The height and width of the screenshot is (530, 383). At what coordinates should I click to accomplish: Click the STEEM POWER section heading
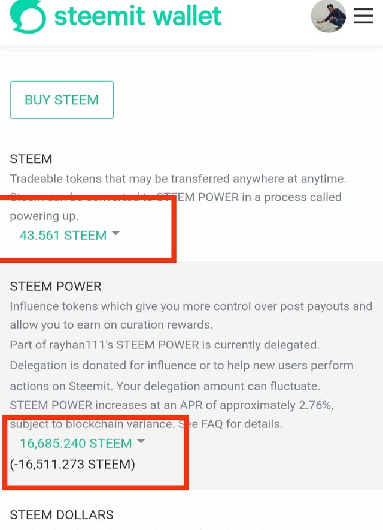pyautogui.click(x=56, y=287)
